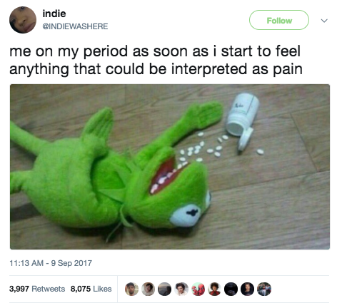
Task: Select the second liker avatar with beige background
Action: pyautogui.click(x=148, y=289)
